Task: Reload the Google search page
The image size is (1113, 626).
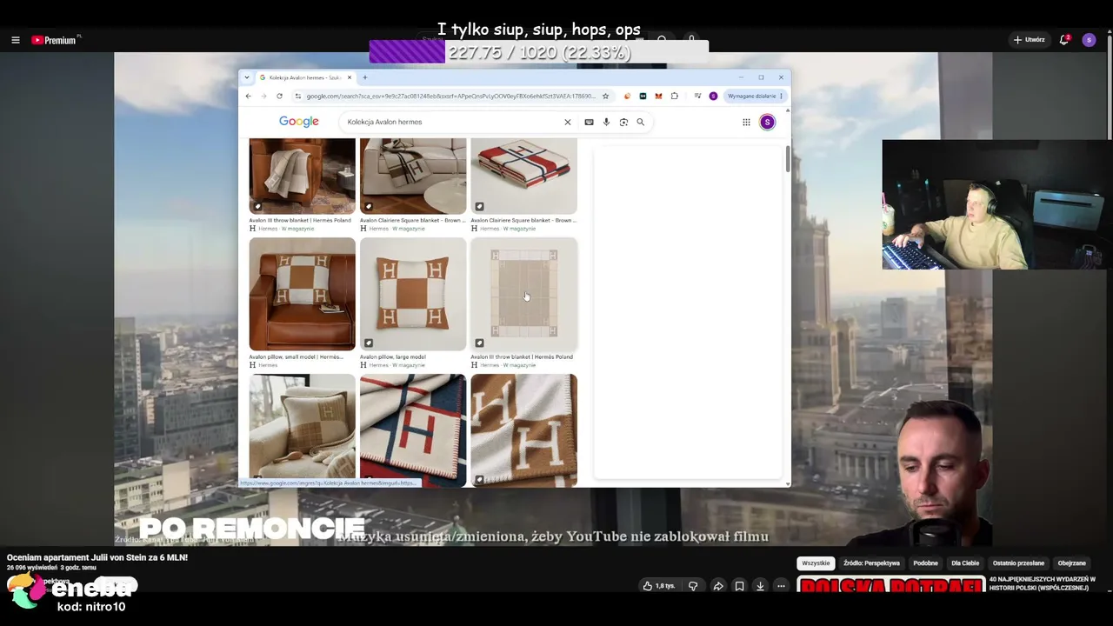Action: tap(279, 96)
